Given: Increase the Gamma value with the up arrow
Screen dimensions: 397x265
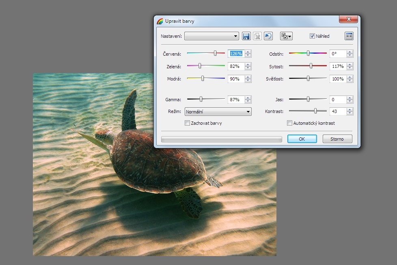Looking at the screenshot, I should pyautogui.click(x=248, y=98).
